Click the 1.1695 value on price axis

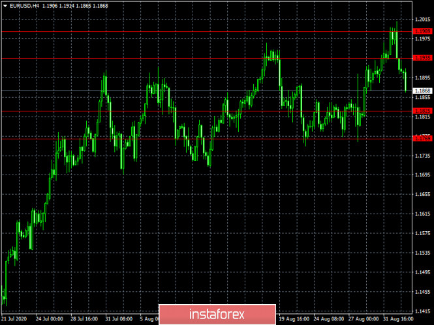click(424, 175)
